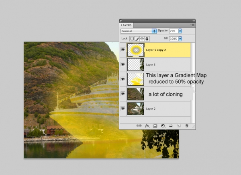Select the Layer 2 thumbnail
The height and width of the screenshot is (175, 241).
coord(136,109)
